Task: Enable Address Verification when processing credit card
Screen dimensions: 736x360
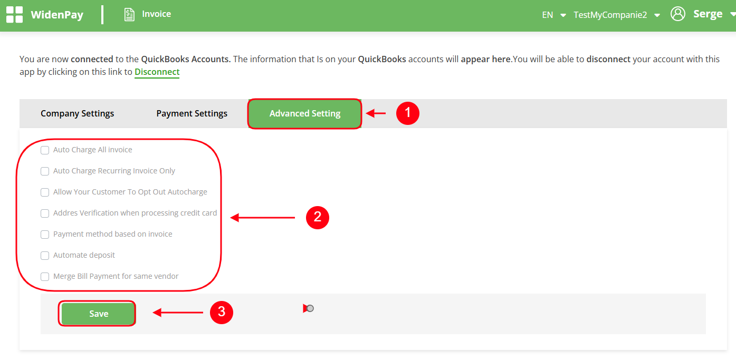Action: [x=45, y=213]
